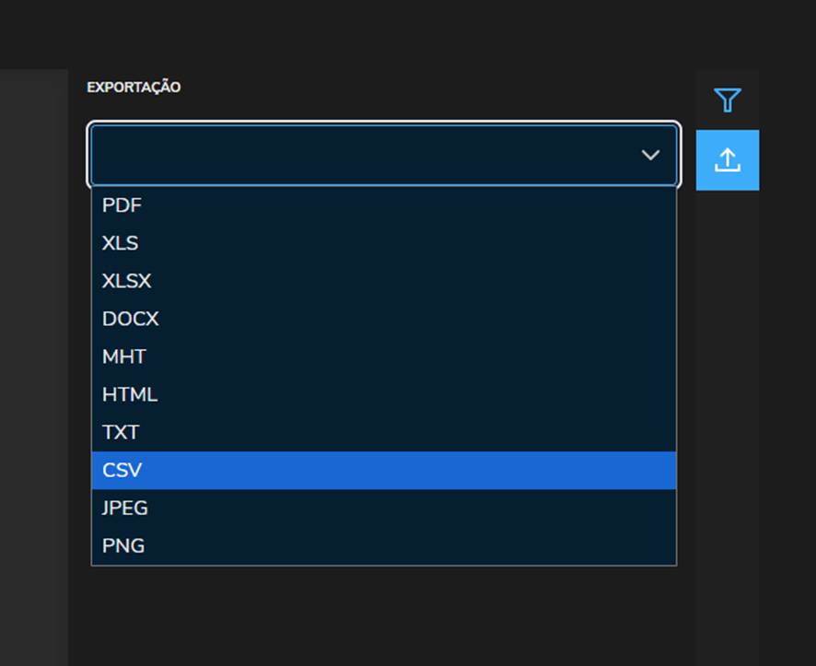Click the EXPORTAÇÃO section label
816x666 pixels.
[134, 88]
